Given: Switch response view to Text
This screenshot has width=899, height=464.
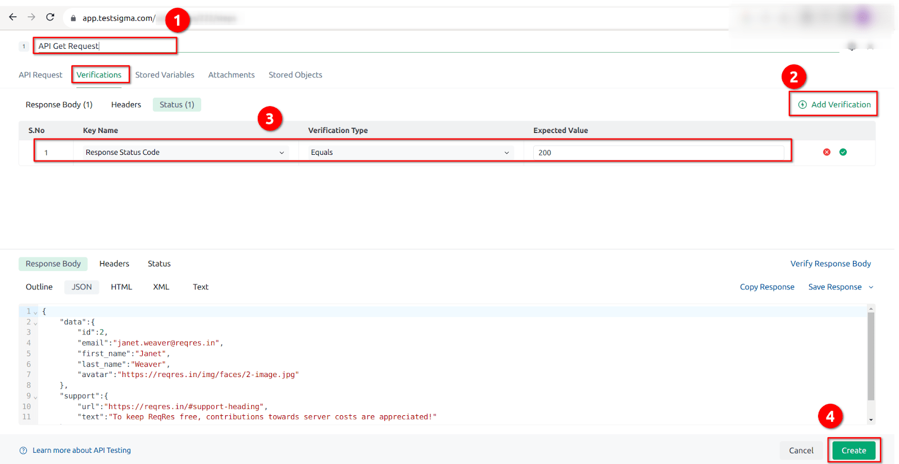Looking at the screenshot, I should pyautogui.click(x=201, y=287).
